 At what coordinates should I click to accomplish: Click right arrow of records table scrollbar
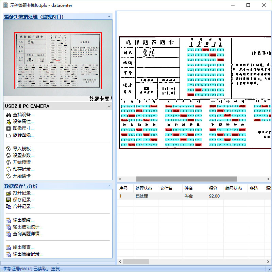click(268, 261)
